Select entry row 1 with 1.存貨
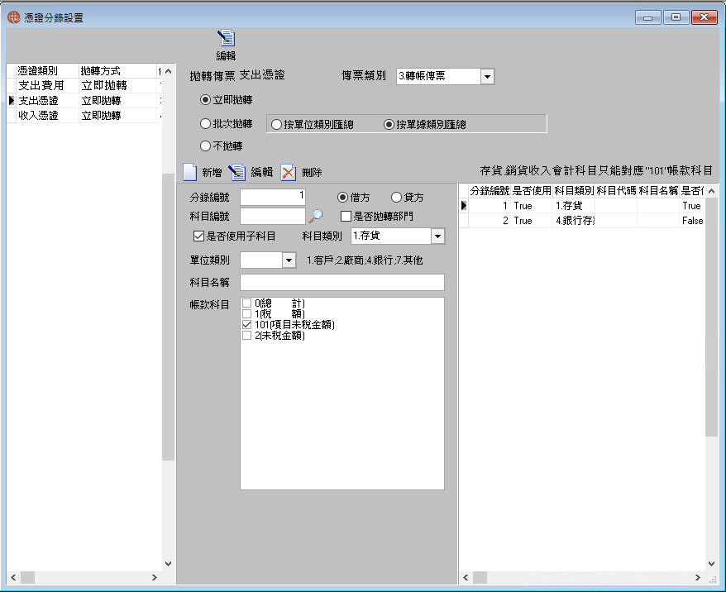The image size is (726, 592). pos(582,206)
